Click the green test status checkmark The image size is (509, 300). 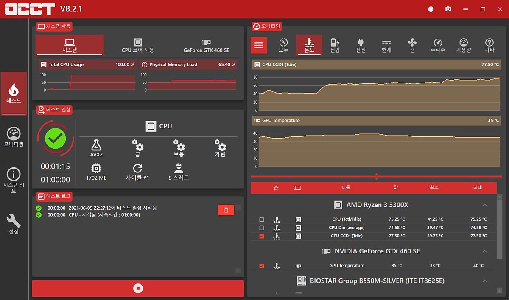[56, 138]
